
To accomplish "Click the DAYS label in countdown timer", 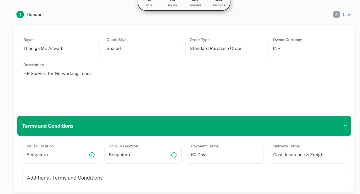I will tap(149, 5).
